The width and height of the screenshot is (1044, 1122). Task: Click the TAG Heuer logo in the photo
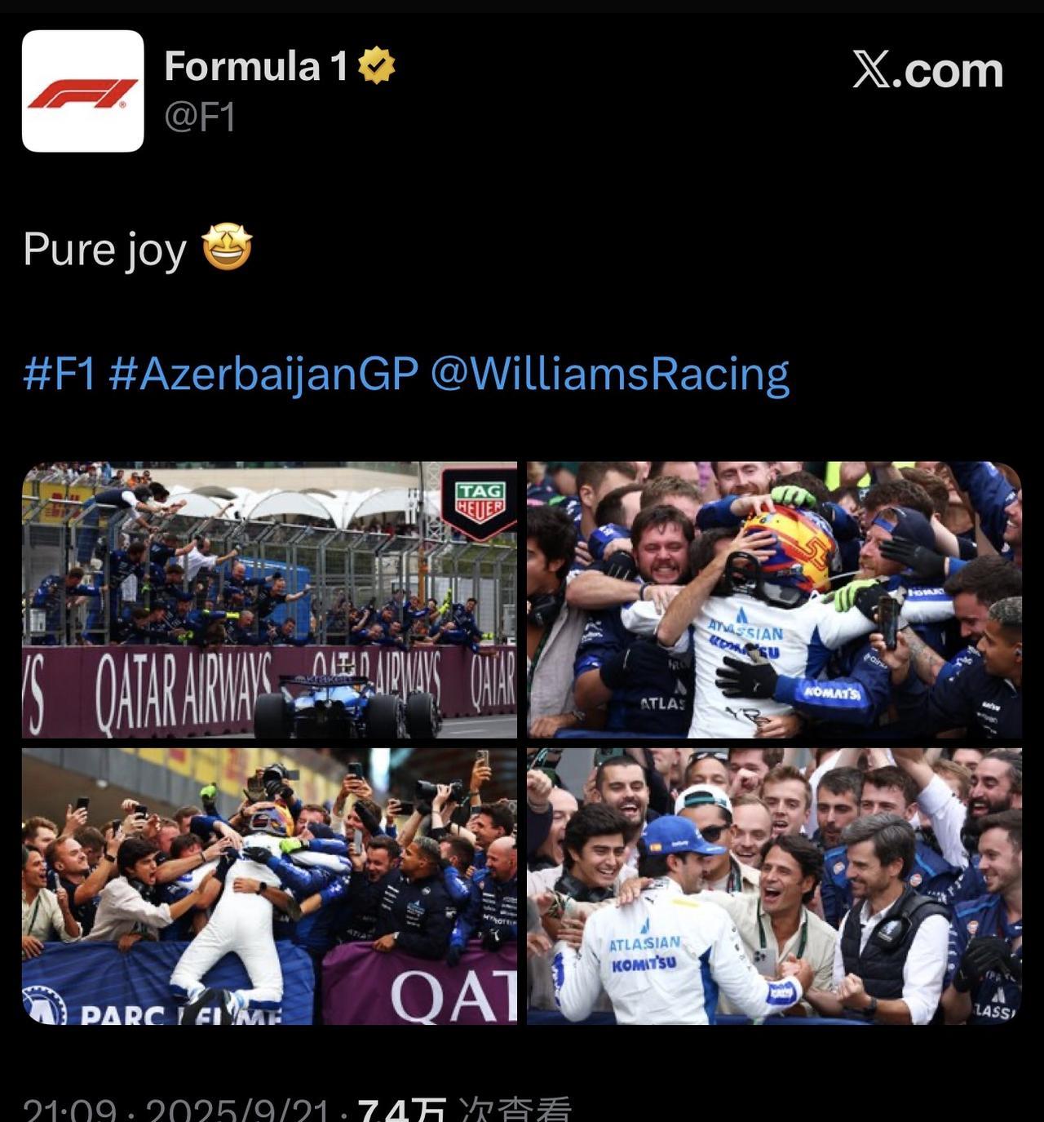coord(480,503)
